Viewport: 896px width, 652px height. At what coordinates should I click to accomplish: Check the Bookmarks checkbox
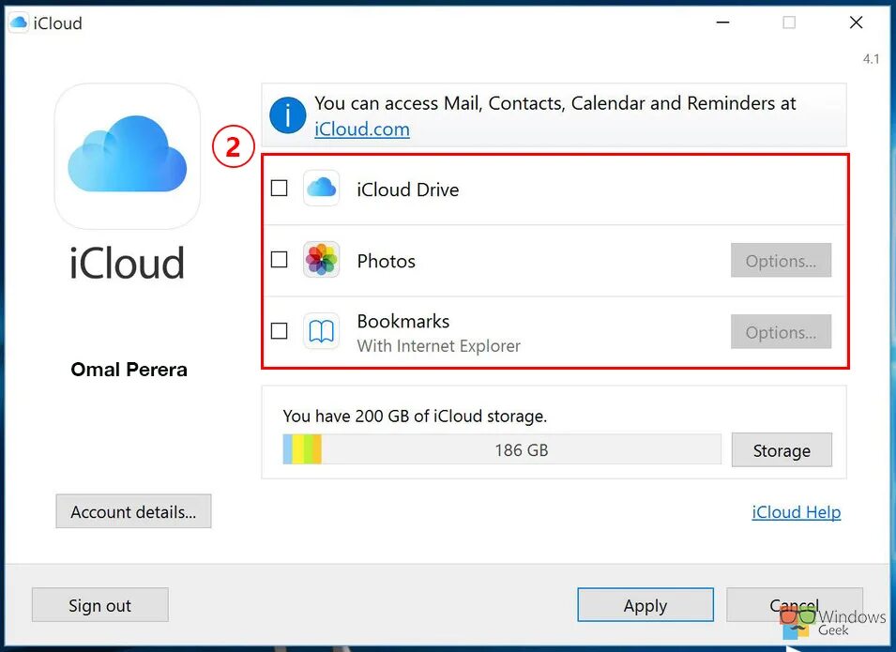tap(279, 331)
